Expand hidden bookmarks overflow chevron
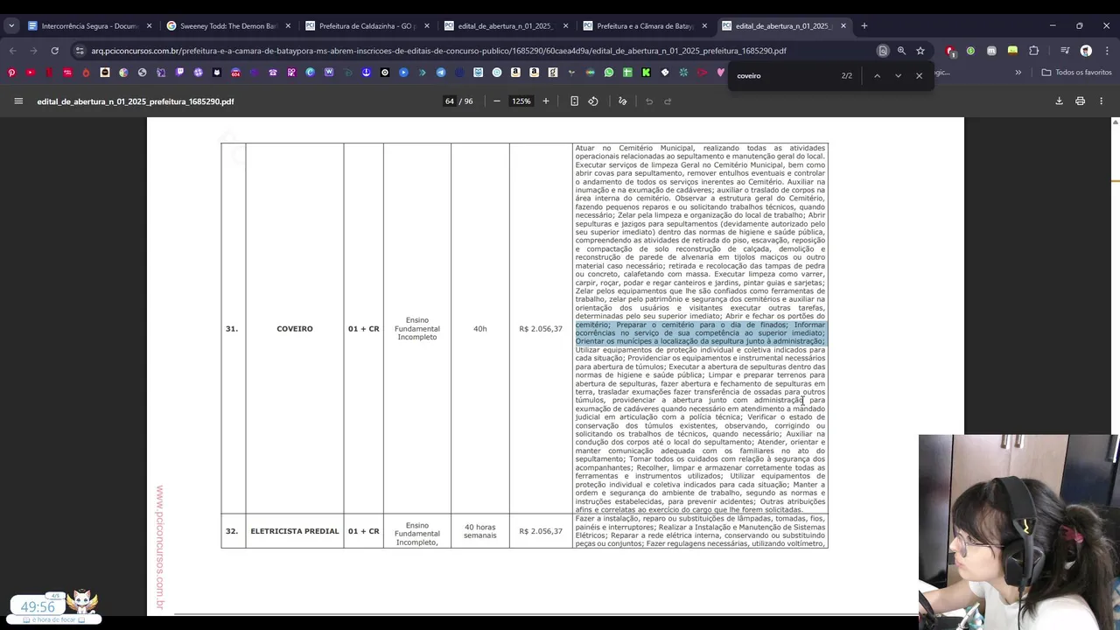 (x=1018, y=73)
